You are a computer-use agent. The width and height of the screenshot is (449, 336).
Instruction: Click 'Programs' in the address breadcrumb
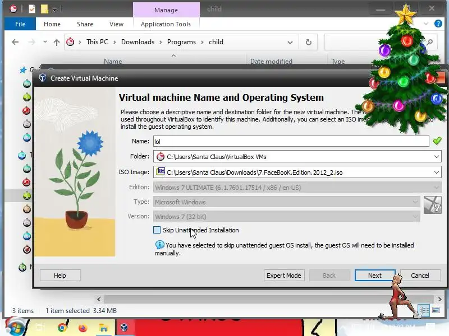click(x=181, y=42)
